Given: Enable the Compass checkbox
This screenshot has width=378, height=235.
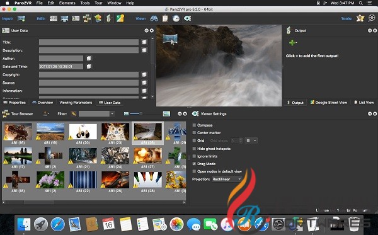Looking at the screenshot, I should tap(194, 125).
